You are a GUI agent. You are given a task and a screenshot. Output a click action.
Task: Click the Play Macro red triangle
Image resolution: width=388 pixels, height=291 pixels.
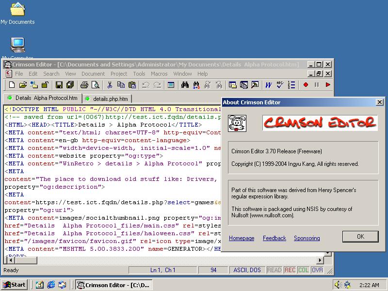click(328, 85)
